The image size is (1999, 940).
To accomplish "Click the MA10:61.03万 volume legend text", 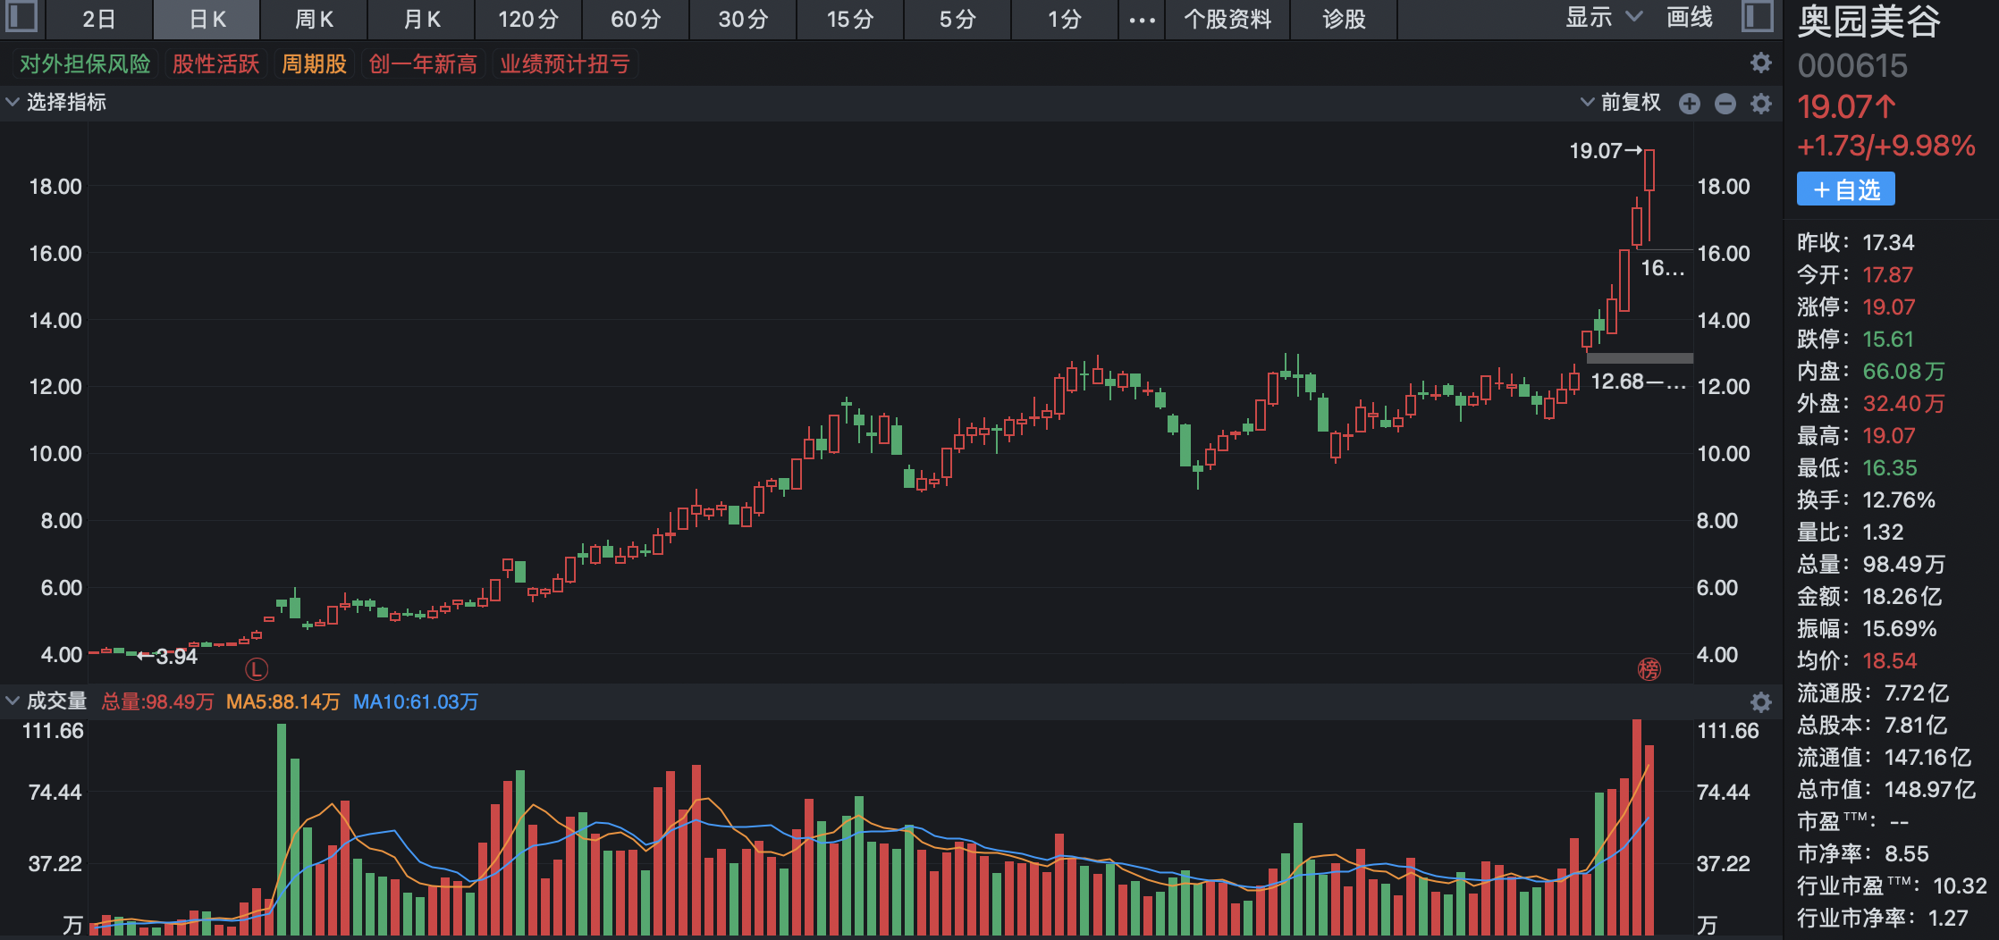I will (x=416, y=702).
